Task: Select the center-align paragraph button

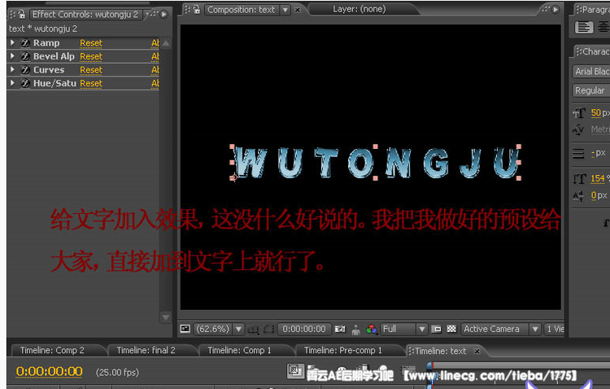Action: pyautogui.click(x=603, y=27)
